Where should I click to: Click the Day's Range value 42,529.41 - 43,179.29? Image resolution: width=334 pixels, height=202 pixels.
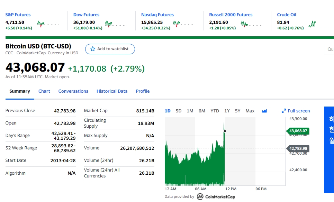click(63, 136)
